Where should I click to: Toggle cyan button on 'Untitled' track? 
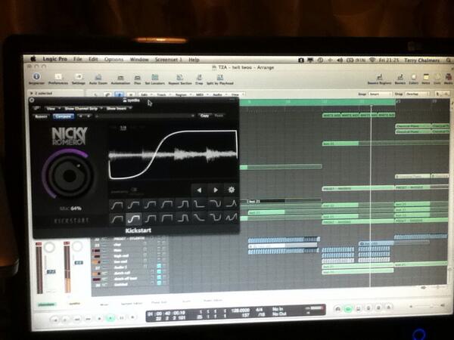[x=159, y=283]
